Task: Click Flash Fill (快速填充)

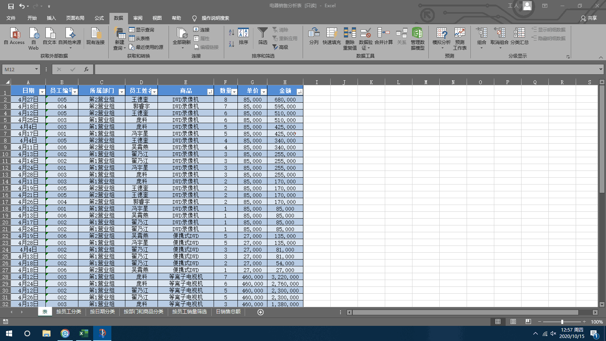Action: point(332,37)
